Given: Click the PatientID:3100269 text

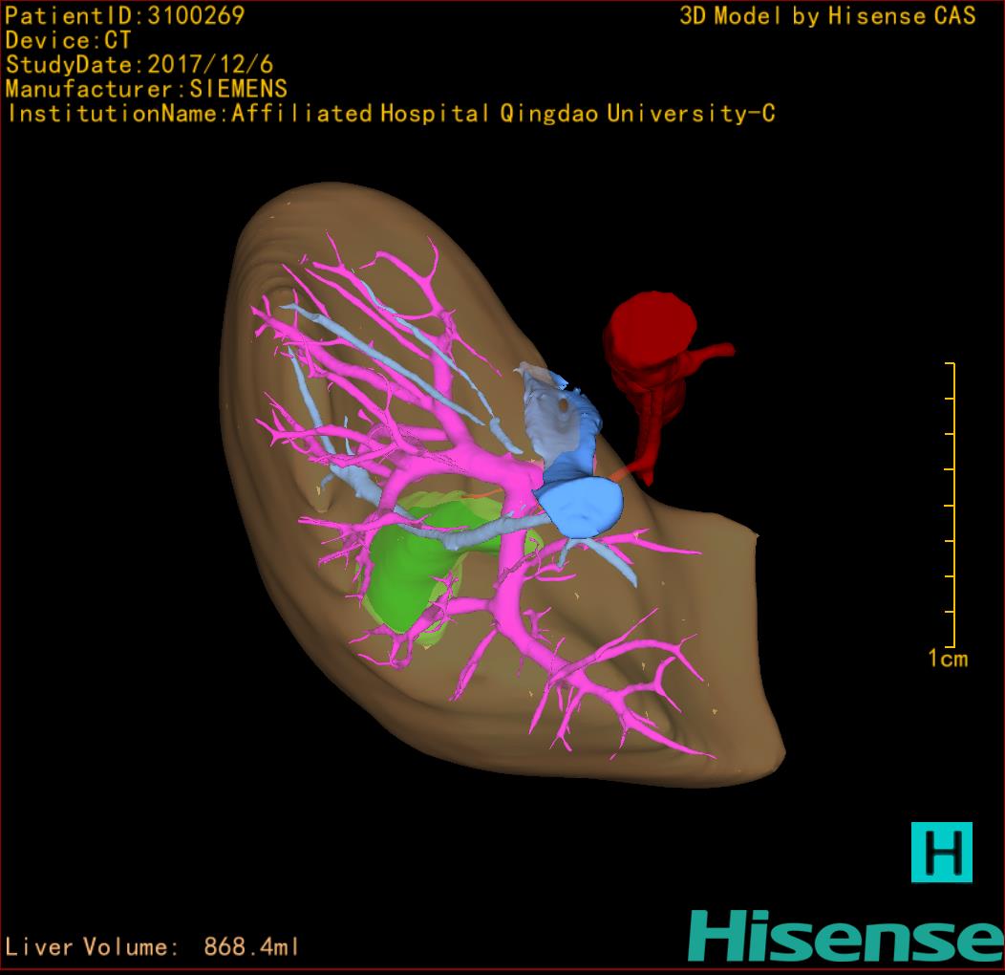Looking at the screenshot, I should coord(125,15).
